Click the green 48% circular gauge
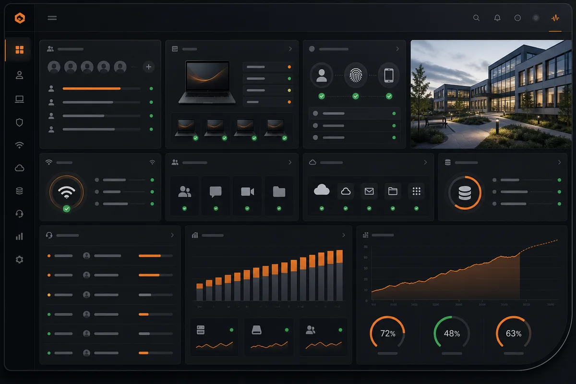This screenshot has width=576, height=384. click(452, 333)
